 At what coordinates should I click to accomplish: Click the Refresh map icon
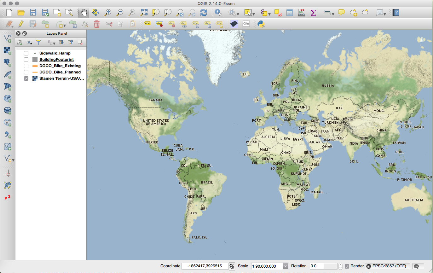(x=204, y=13)
